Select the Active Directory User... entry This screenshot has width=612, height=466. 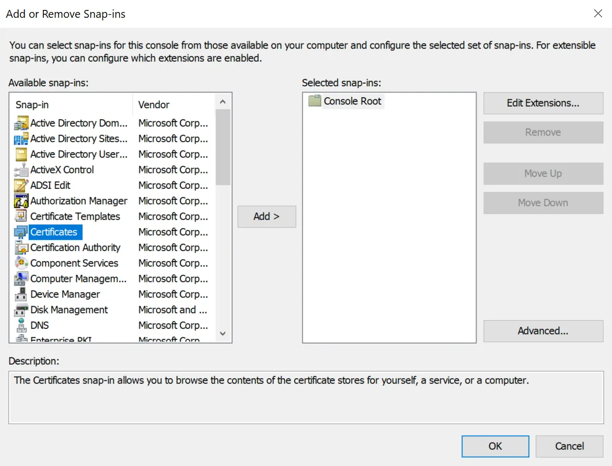click(x=79, y=154)
